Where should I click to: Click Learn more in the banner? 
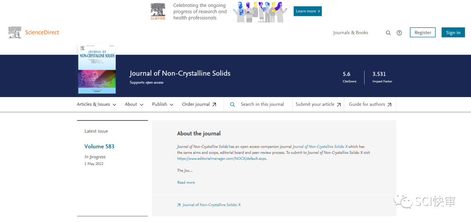pos(307,11)
